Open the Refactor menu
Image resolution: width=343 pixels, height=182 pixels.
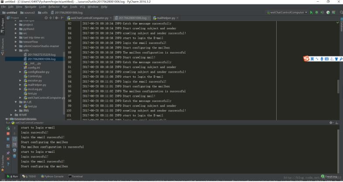pos(54,7)
